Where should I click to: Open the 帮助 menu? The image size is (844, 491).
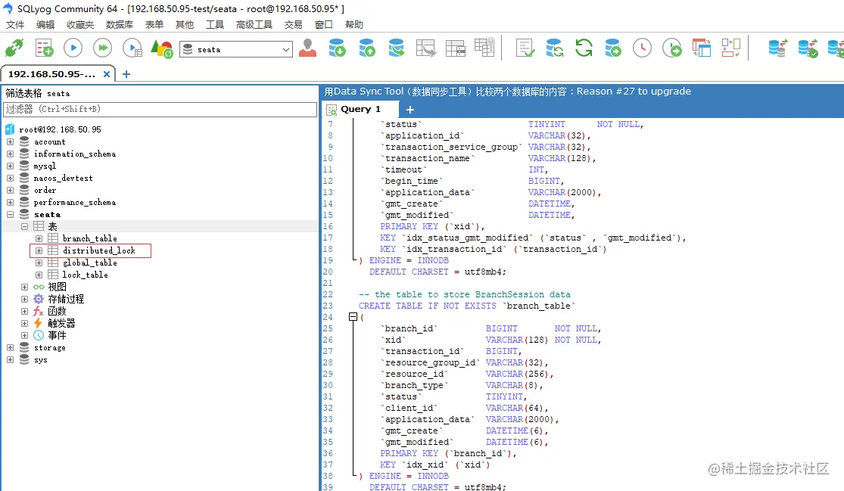pos(353,25)
